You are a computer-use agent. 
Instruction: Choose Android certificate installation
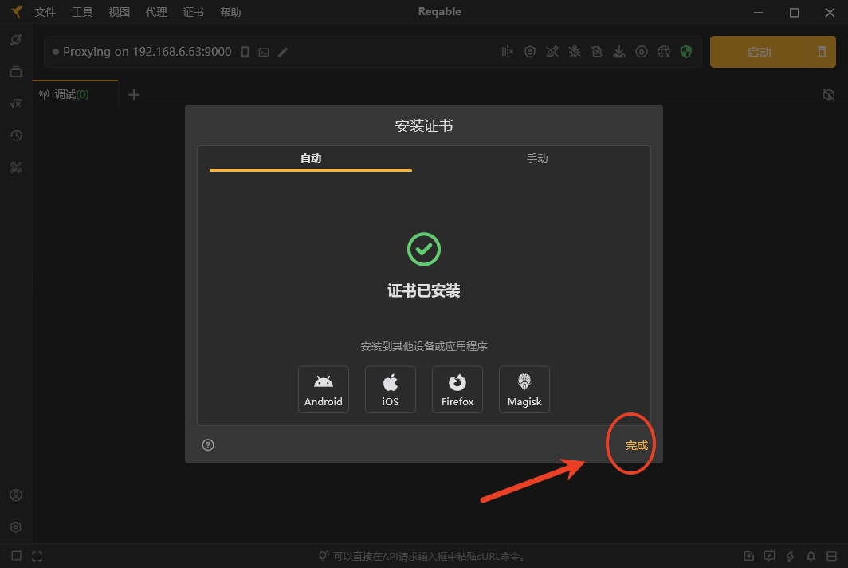pyautogui.click(x=323, y=389)
